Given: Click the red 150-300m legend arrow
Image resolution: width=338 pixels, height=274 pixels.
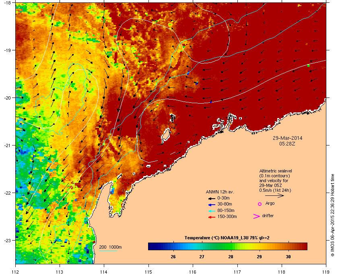Looking at the screenshot, I should coord(212,217).
